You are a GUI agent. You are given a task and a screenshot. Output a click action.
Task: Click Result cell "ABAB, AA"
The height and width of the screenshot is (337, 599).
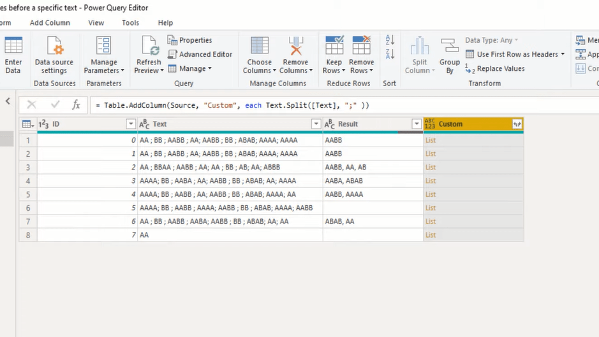click(x=373, y=221)
